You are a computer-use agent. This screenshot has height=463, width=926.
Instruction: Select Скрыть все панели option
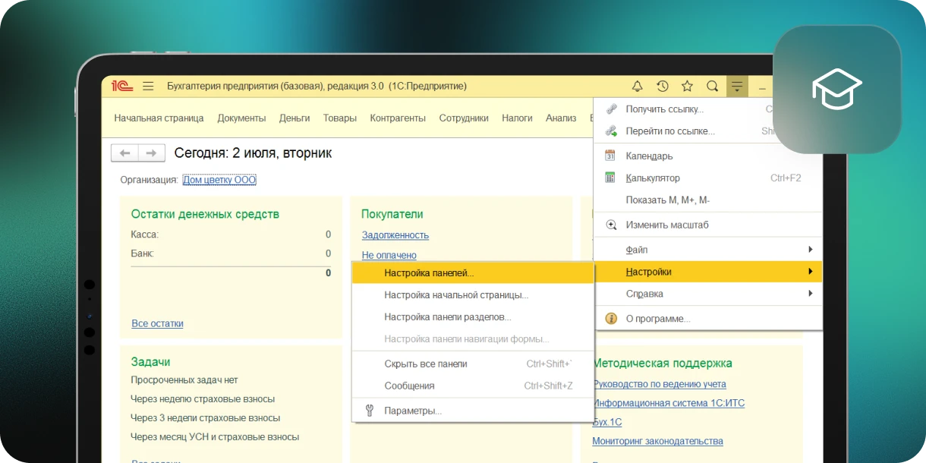pos(426,364)
